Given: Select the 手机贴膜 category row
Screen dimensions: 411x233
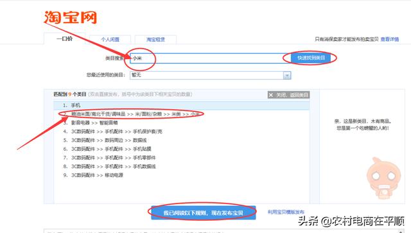Looking at the screenshot, I should point(181,149).
